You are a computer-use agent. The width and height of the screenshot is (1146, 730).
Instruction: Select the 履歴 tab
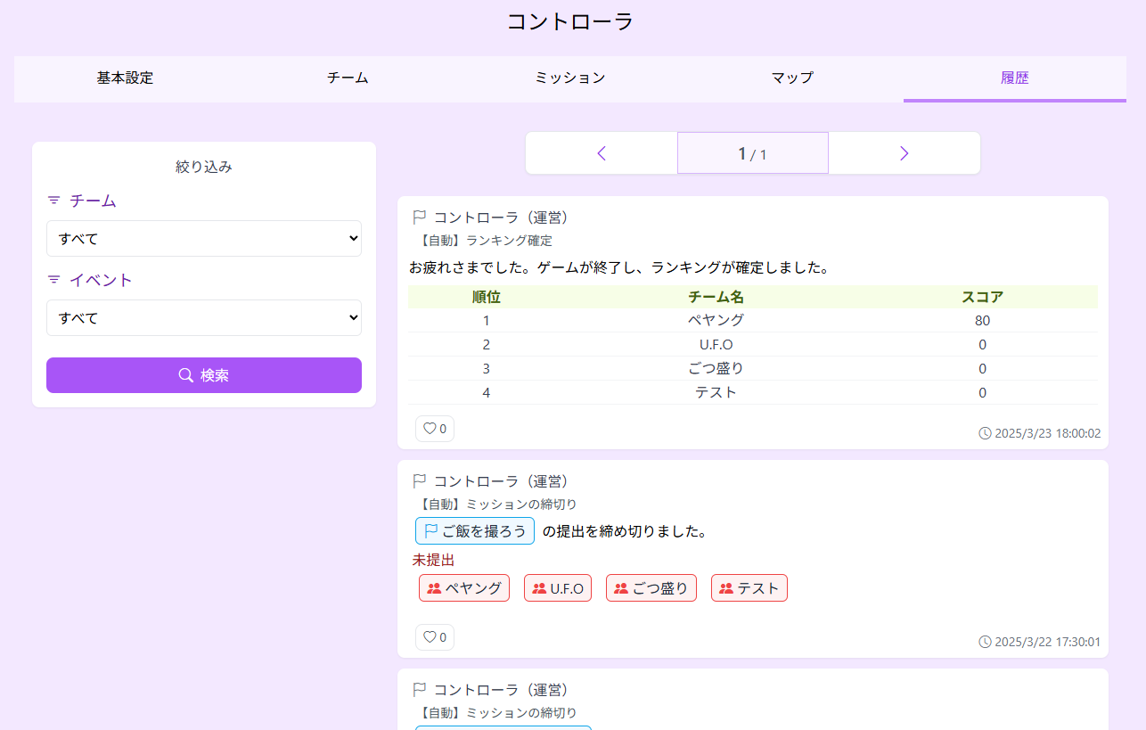coord(1015,78)
